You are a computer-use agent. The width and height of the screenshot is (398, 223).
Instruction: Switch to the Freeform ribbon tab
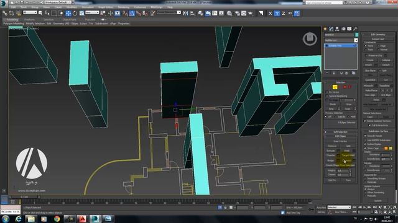[29, 19]
